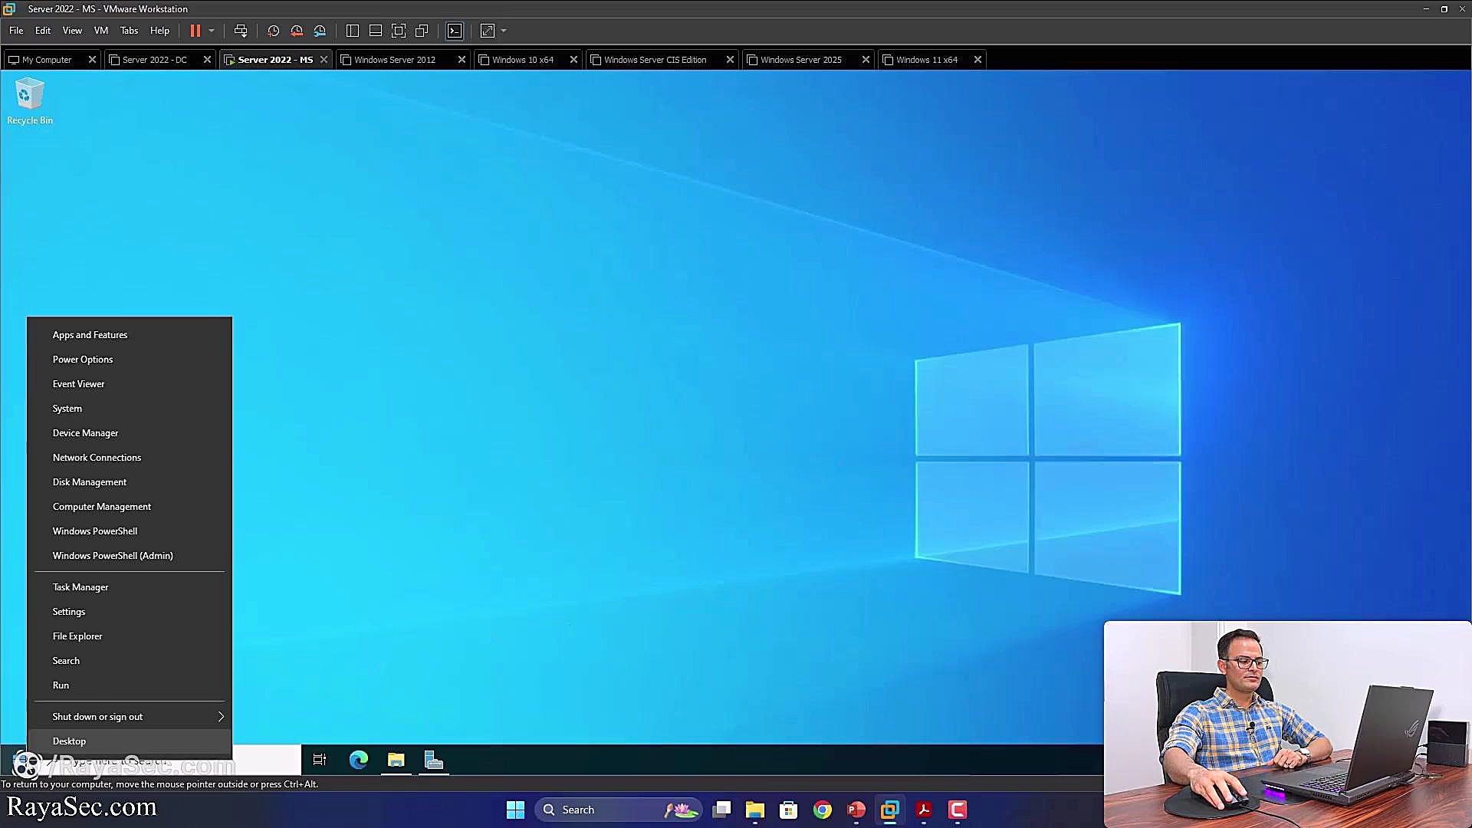Take a snapshot of the VM
The height and width of the screenshot is (828, 1472).
pyautogui.click(x=273, y=31)
